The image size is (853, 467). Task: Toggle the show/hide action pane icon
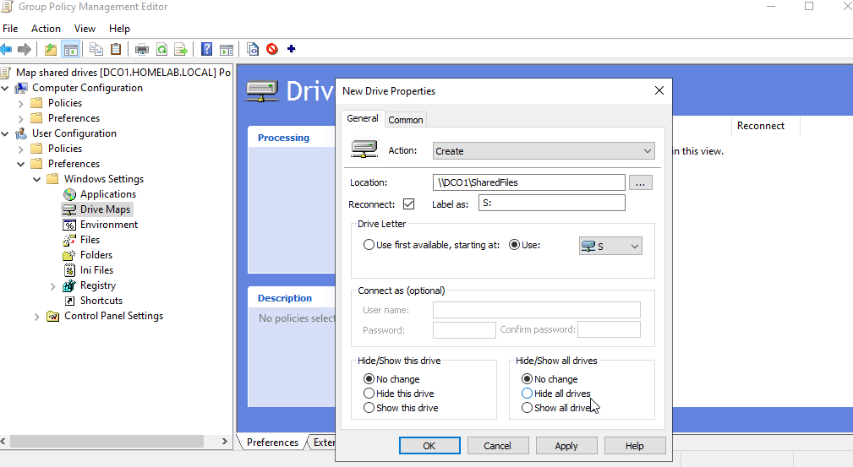pyautogui.click(x=227, y=50)
